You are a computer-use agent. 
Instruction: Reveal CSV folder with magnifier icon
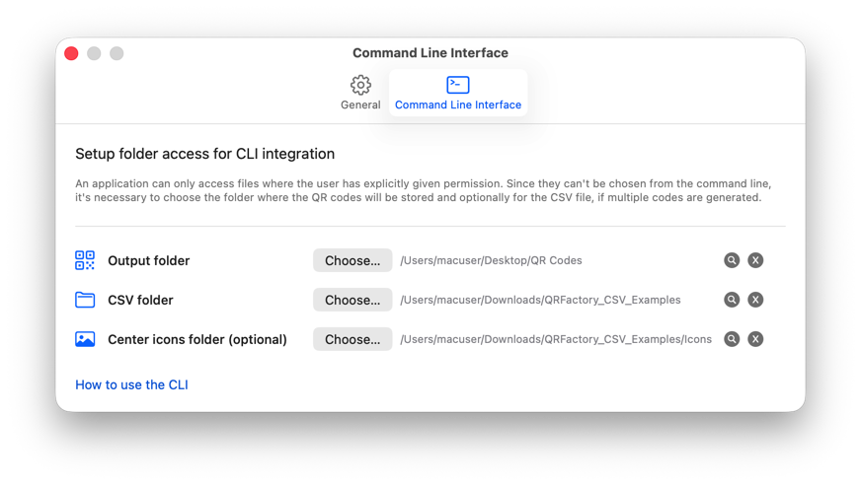coord(732,300)
